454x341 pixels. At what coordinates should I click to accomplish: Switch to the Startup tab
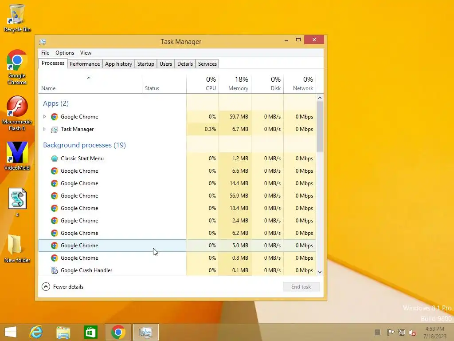click(x=145, y=64)
